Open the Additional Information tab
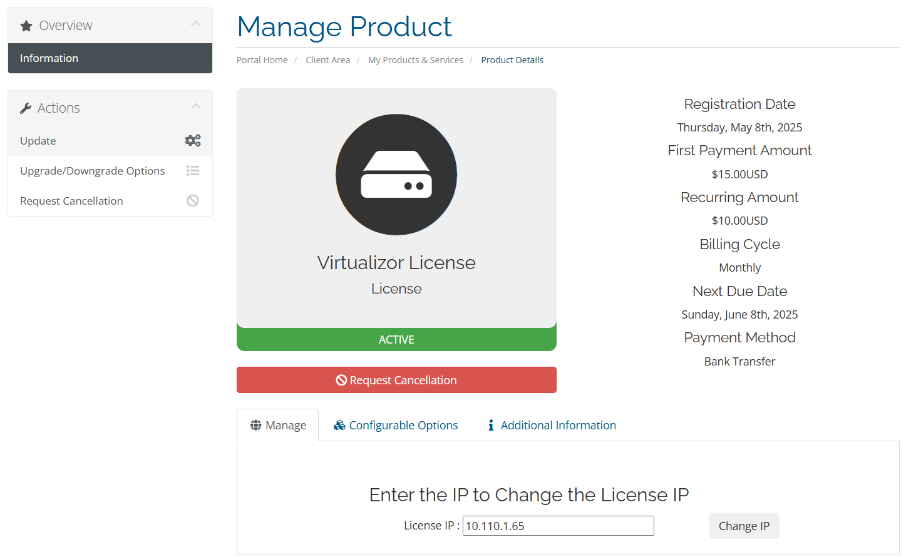Image resolution: width=911 pixels, height=557 pixels. tap(552, 425)
